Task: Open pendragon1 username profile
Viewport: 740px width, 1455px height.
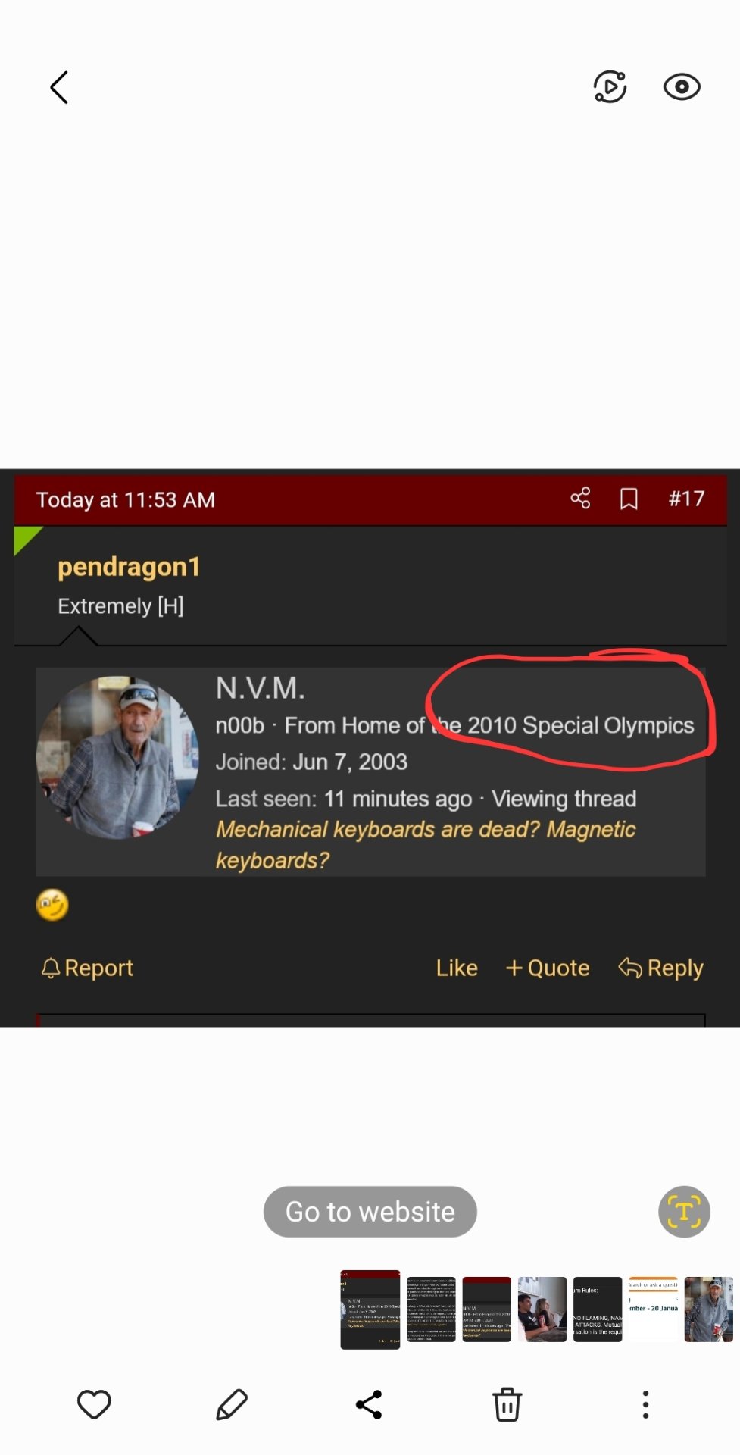Action: click(129, 567)
